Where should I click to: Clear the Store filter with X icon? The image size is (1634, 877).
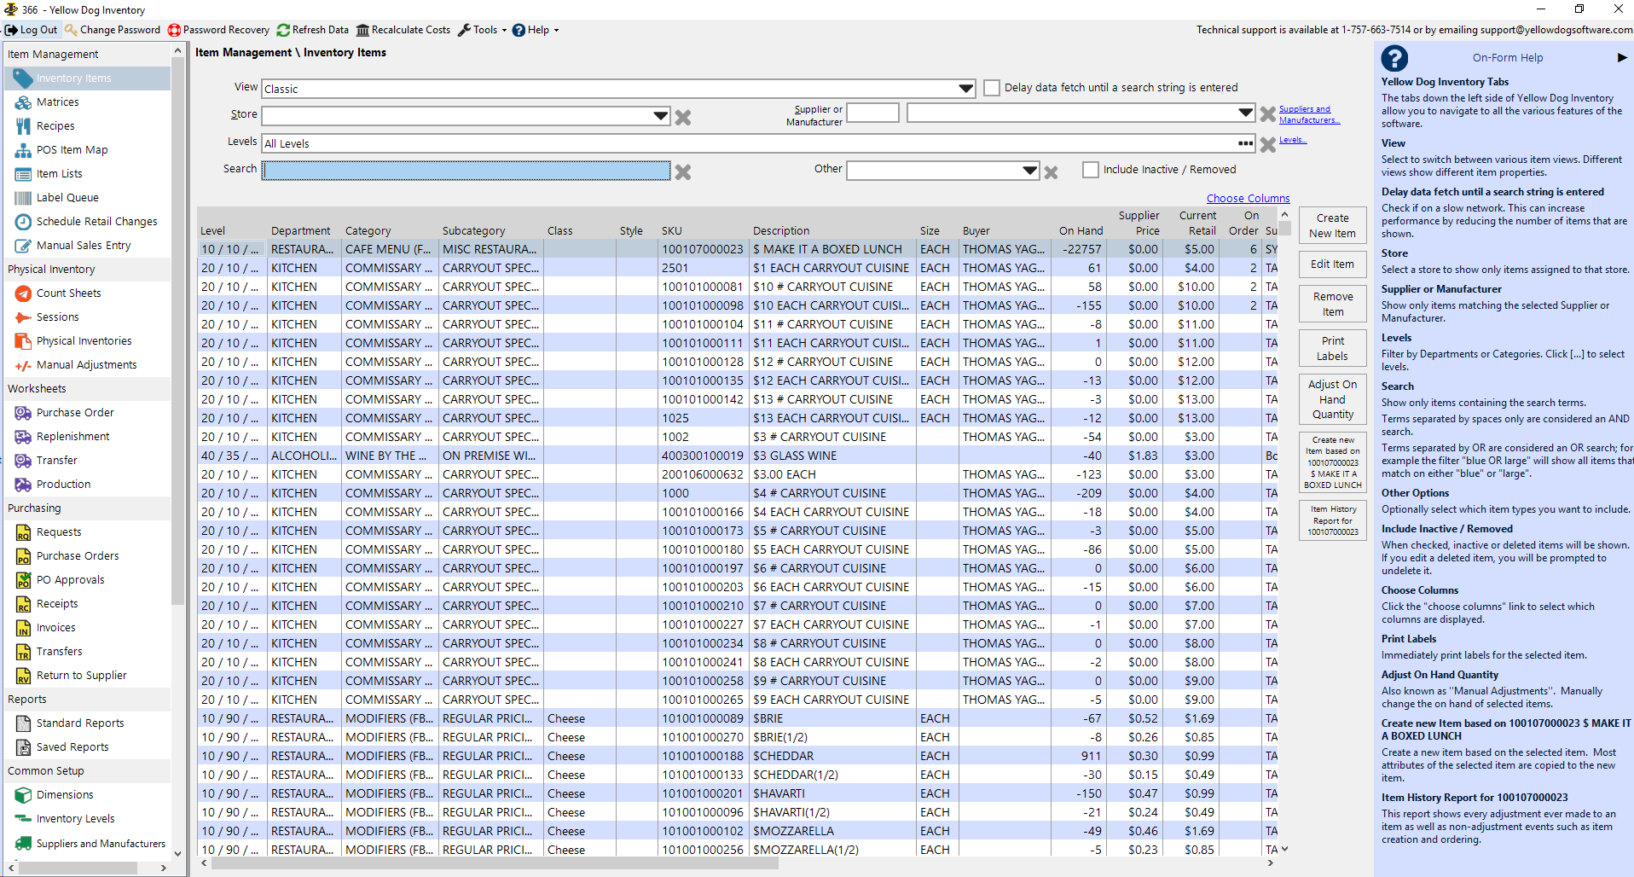coord(683,117)
